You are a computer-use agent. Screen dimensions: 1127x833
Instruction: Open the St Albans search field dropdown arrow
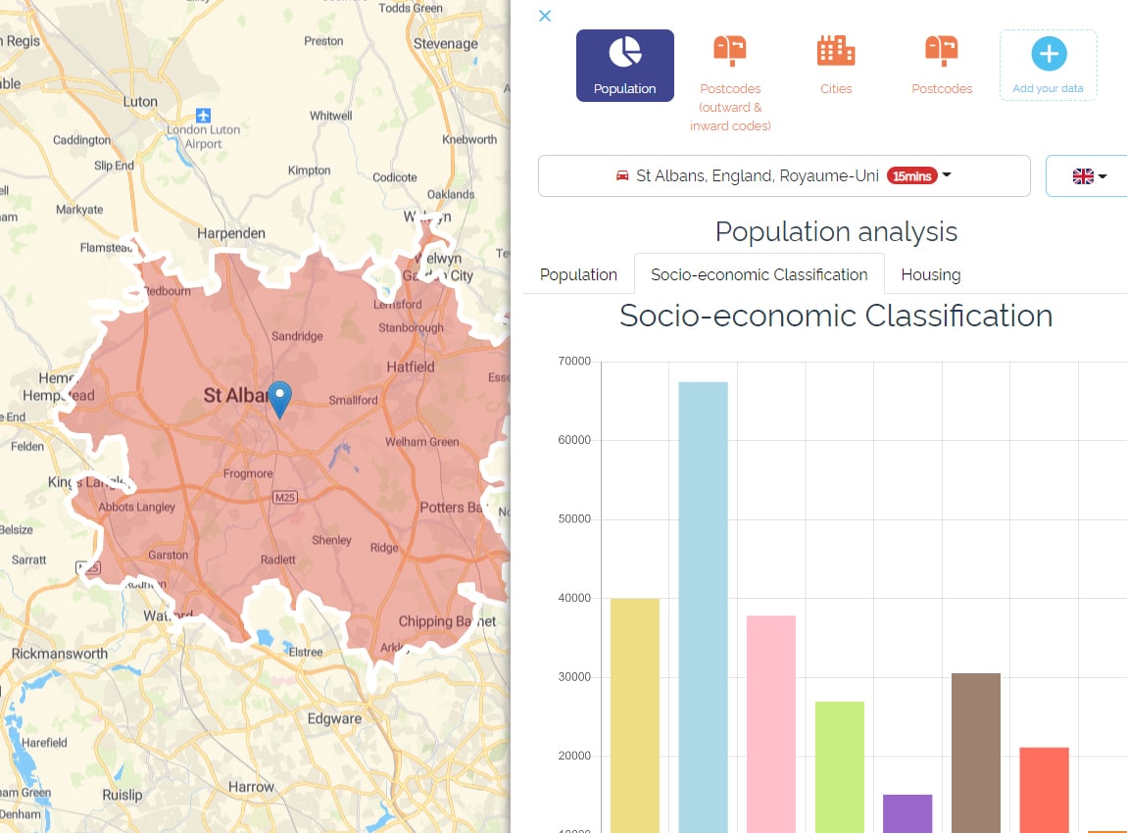click(948, 176)
